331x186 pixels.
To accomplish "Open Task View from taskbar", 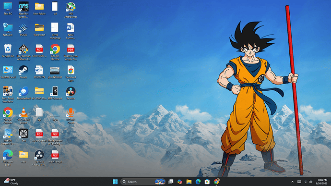I will coord(171,182).
